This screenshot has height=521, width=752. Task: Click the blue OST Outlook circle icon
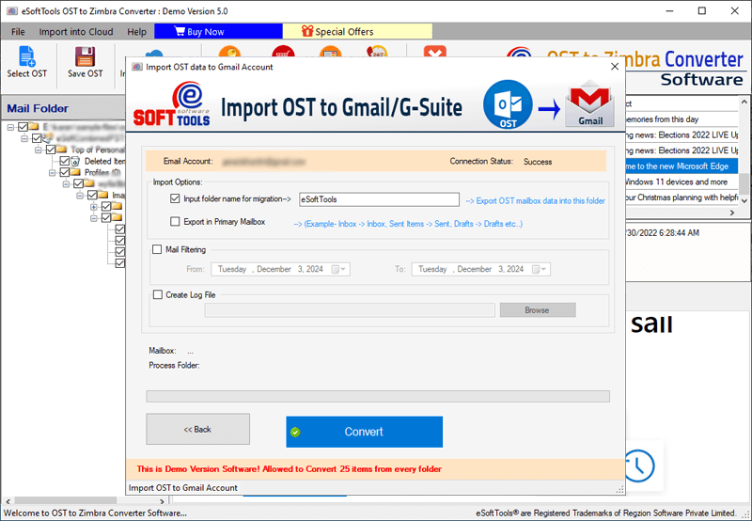(x=508, y=104)
